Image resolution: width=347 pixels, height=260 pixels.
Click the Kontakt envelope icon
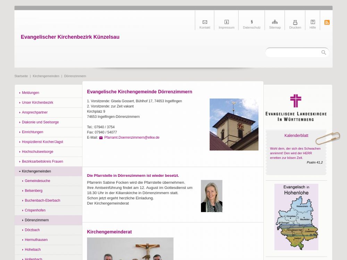(x=205, y=22)
